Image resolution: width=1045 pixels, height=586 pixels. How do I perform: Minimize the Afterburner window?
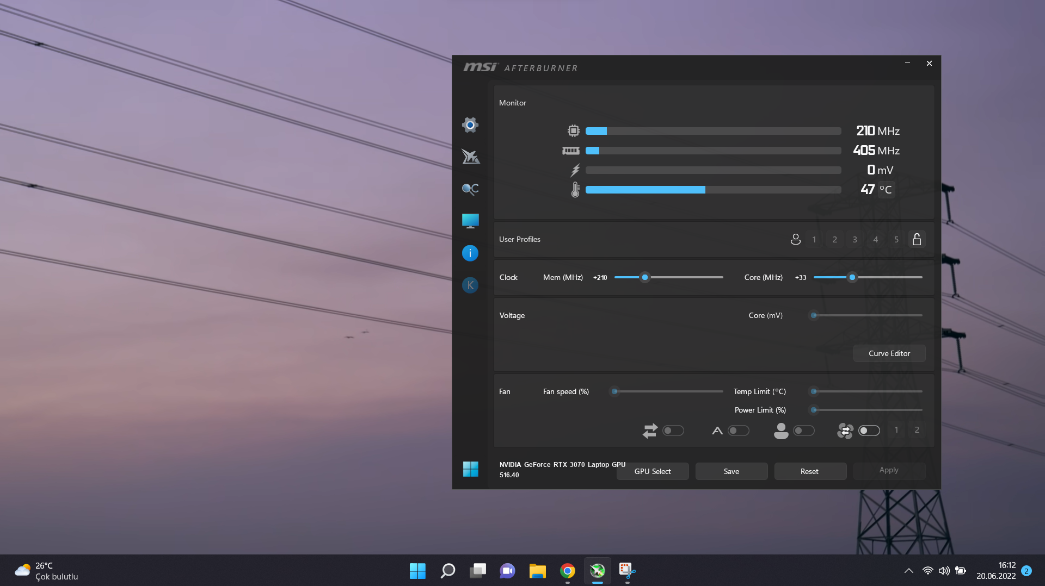tap(907, 63)
